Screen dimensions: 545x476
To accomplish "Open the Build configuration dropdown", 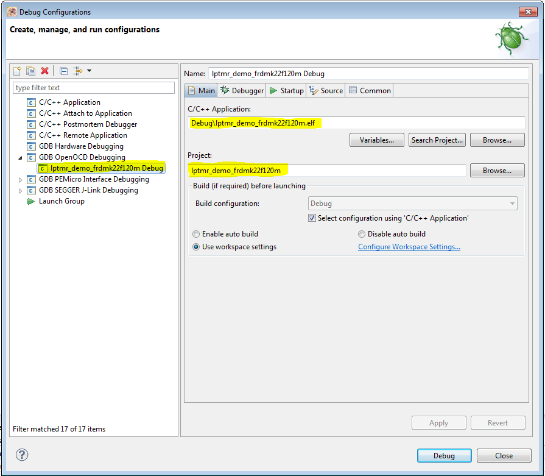I will (x=413, y=203).
